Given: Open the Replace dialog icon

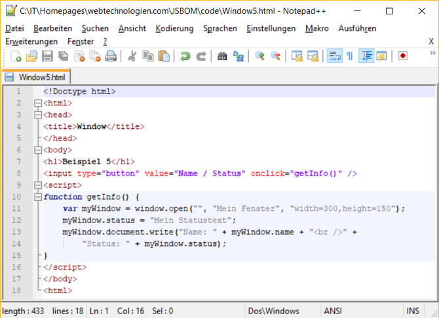Looking at the screenshot, I should click(x=239, y=56).
